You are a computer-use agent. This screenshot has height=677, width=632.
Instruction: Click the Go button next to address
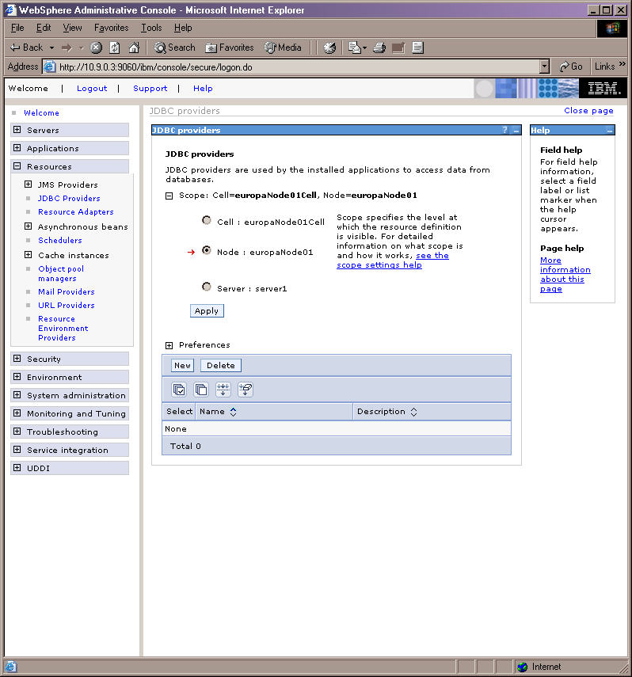(x=571, y=67)
